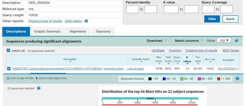Open Distance tree of results in Other reports
This screenshot has height=106, width=246.
click(45, 21)
